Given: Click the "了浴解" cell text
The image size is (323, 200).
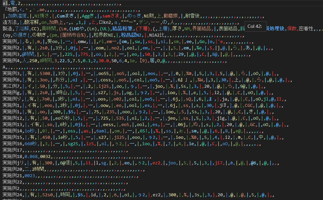Looking at the screenshot, I should (22, 29).
